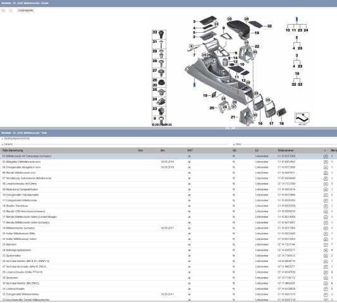The width and height of the screenshot is (337, 303).
Task: Sort by the Teilenummer column header
Action: (286, 150)
